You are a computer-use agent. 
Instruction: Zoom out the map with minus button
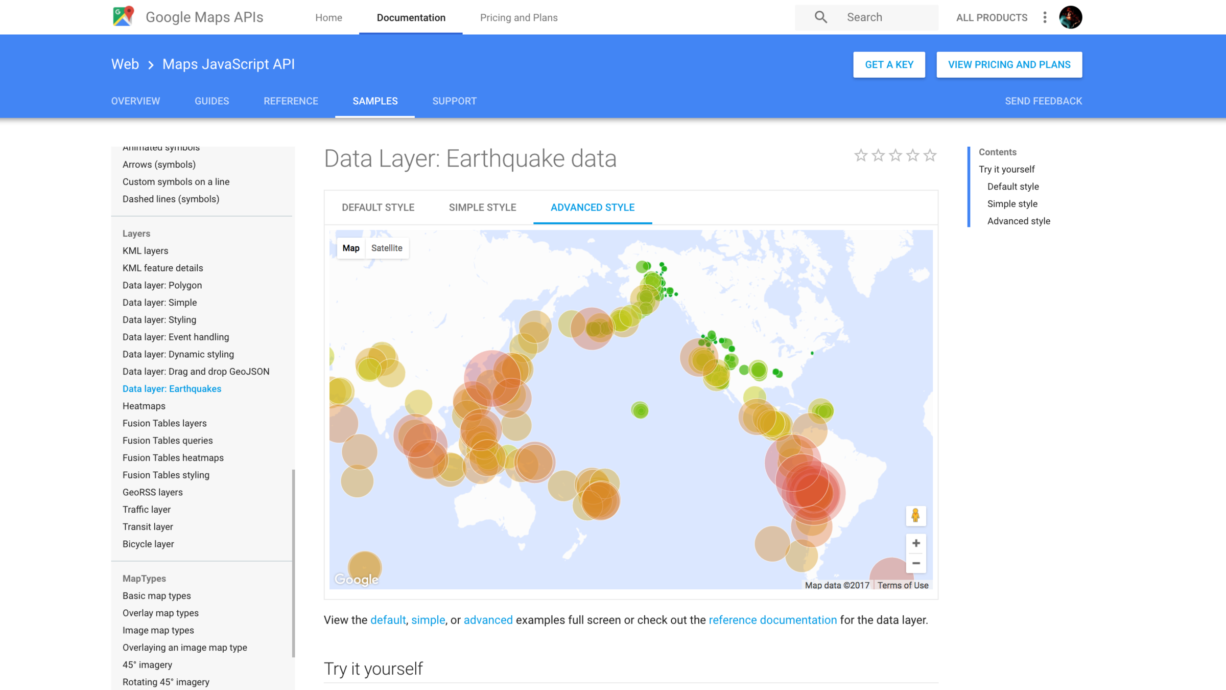click(915, 563)
